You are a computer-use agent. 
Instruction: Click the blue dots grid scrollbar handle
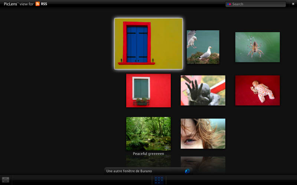[x=159, y=180]
